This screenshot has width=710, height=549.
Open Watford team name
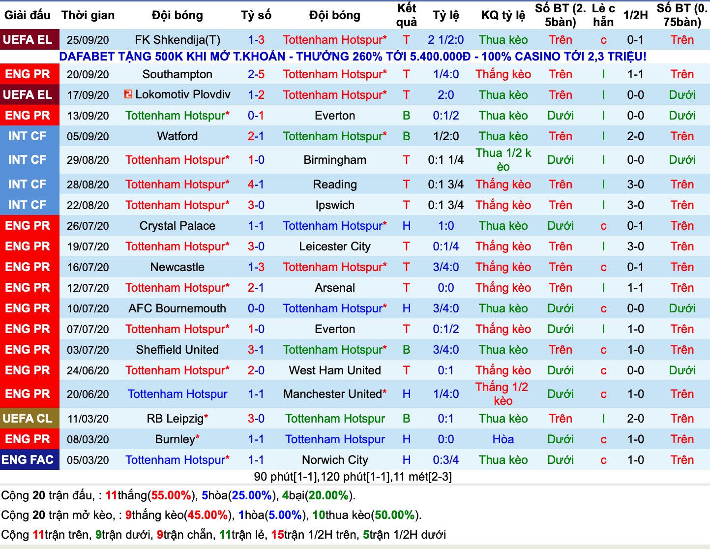177,136
